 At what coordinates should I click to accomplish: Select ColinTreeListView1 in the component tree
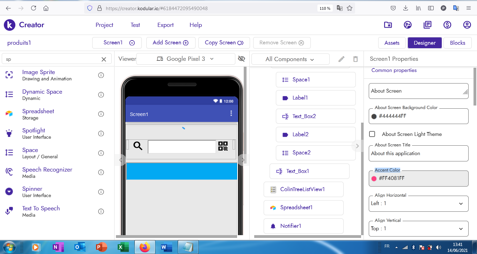click(302, 189)
